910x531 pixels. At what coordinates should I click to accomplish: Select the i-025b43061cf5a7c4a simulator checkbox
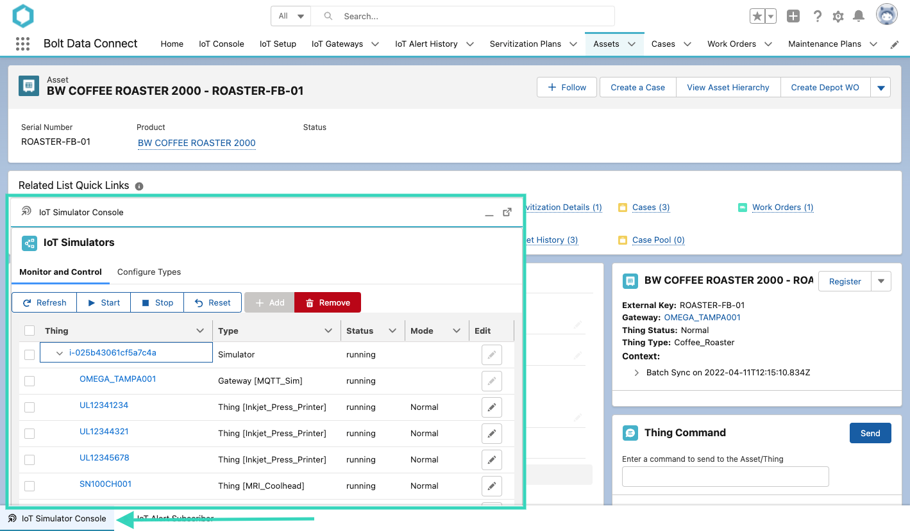29,355
